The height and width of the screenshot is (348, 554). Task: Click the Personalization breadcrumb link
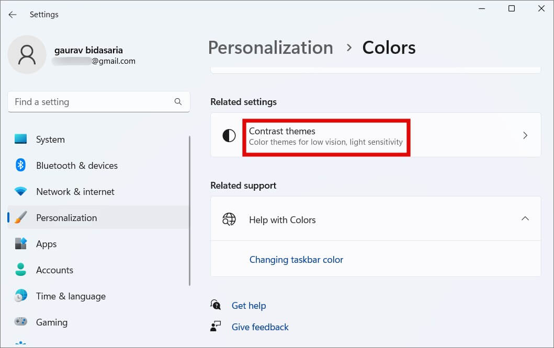[270, 48]
